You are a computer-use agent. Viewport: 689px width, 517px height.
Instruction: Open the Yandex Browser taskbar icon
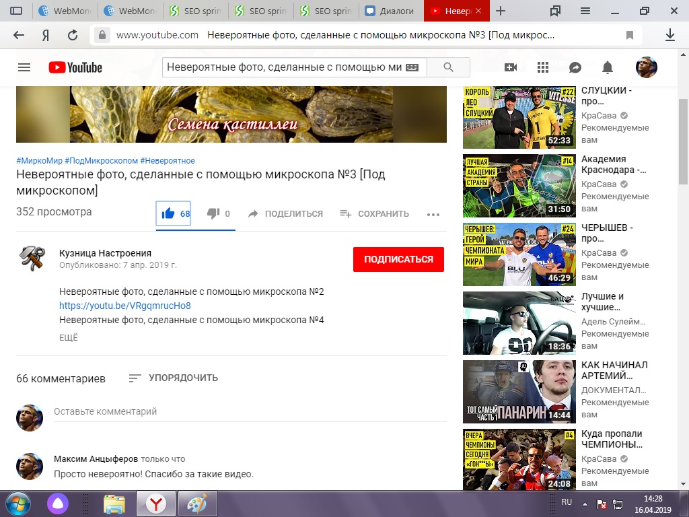click(156, 504)
